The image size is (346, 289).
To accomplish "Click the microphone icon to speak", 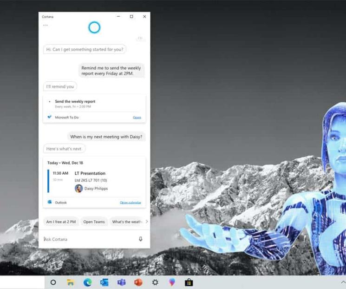I will click(141, 239).
